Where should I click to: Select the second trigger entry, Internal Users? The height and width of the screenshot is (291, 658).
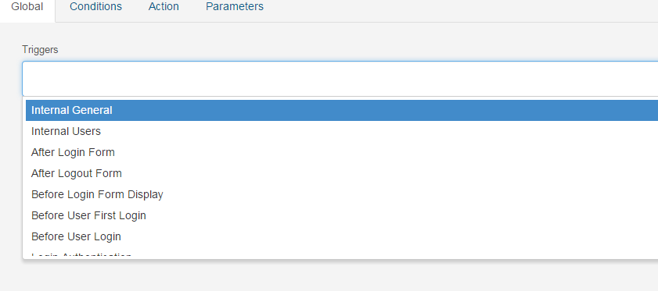pos(342,131)
